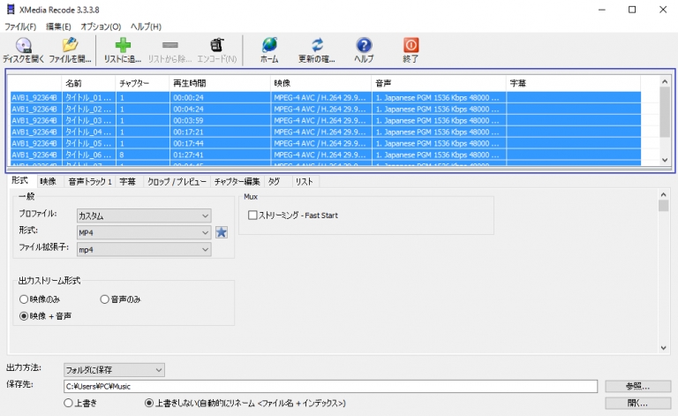Click the ファイルを開く folder icon
The height and width of the screenshot is (416, 678).
(70, 45)
